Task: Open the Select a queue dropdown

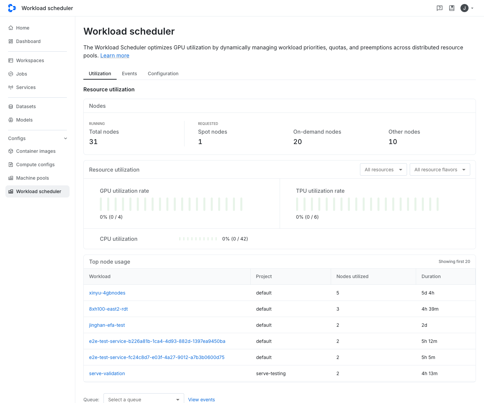Action: (x=144, y=399)
